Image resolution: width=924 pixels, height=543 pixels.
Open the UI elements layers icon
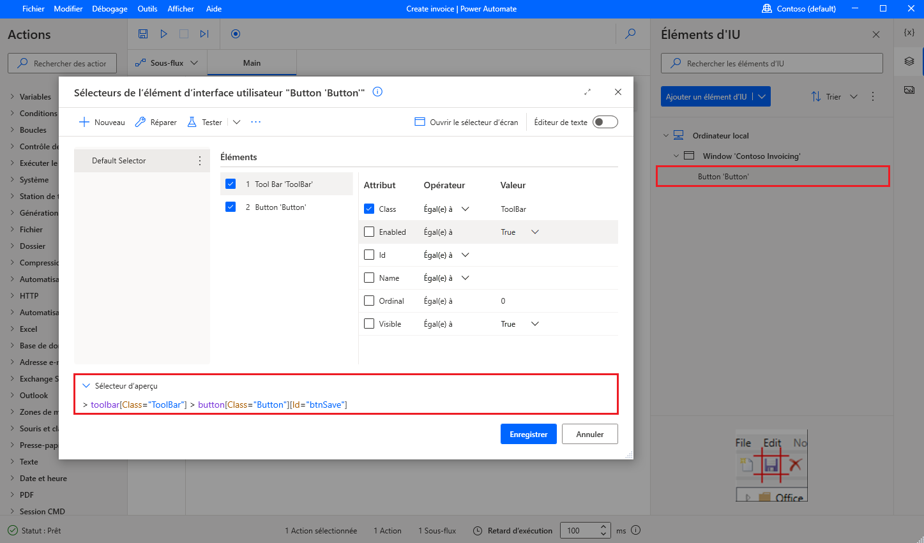coord(909,61)
